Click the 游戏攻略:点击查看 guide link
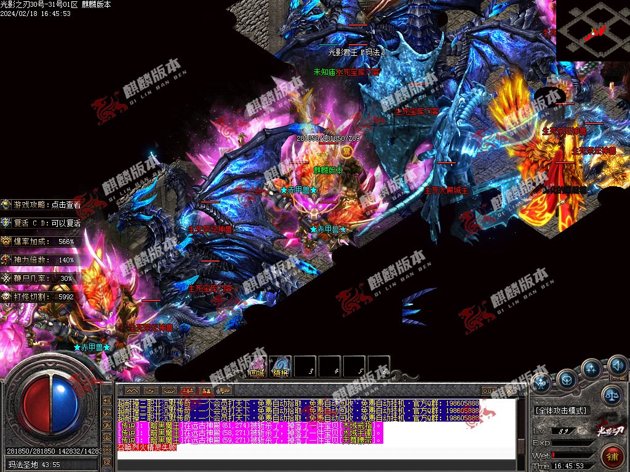The image size is (630, 472). click(41, 205)
